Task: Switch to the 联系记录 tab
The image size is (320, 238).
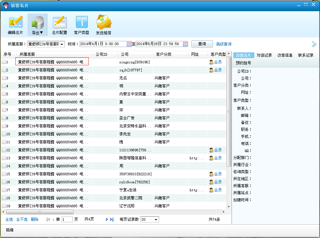Action: pyautogui.click(x=306, y=55)
